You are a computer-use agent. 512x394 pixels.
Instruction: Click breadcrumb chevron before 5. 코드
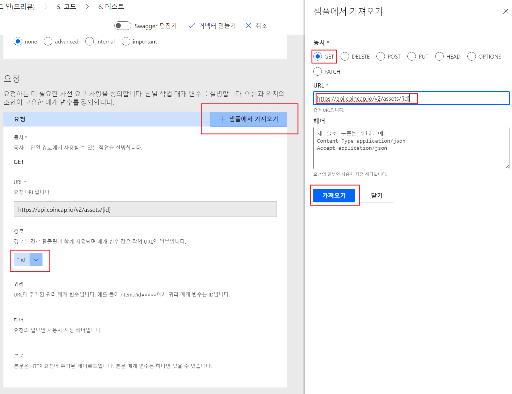point(46,7)
